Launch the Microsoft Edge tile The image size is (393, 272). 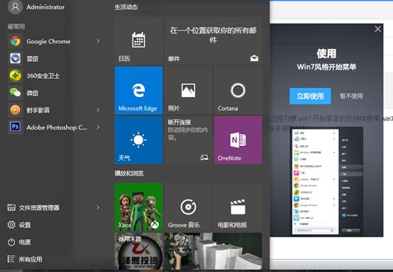[138, 91]
